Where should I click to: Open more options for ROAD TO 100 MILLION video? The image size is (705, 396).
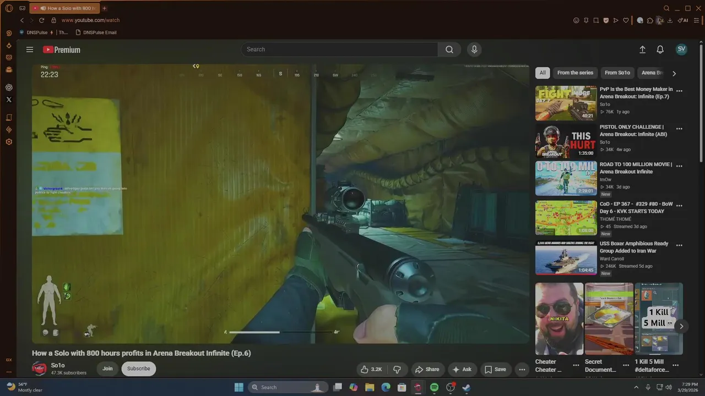pyautogui.click(x=679, y=166)
